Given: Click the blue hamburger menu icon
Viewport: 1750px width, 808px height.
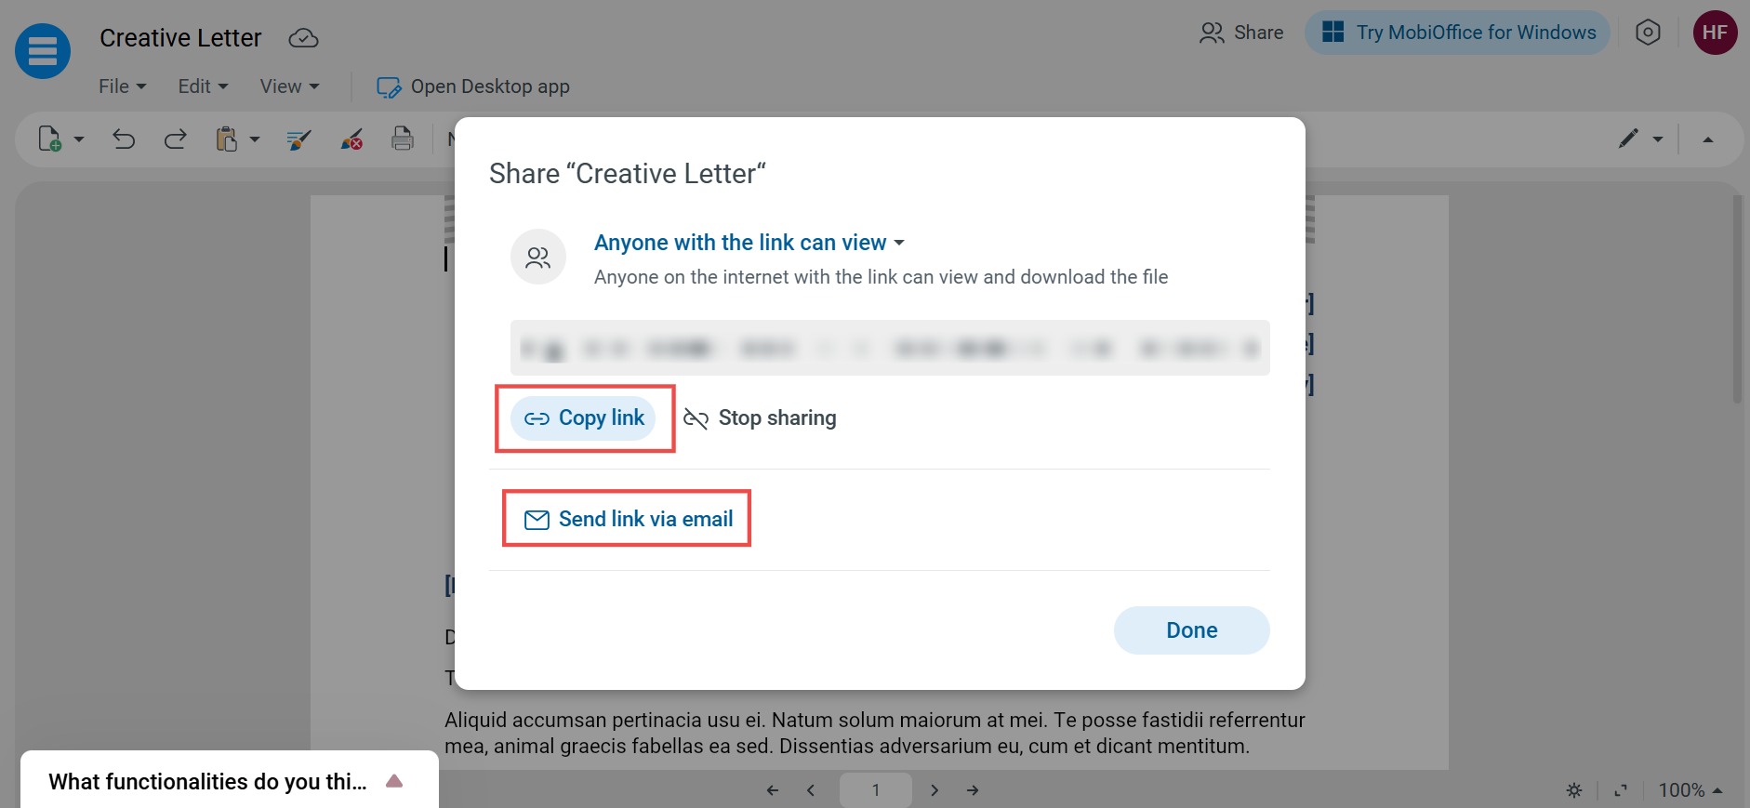Looking at the screenshot, I should coord(43,51).
